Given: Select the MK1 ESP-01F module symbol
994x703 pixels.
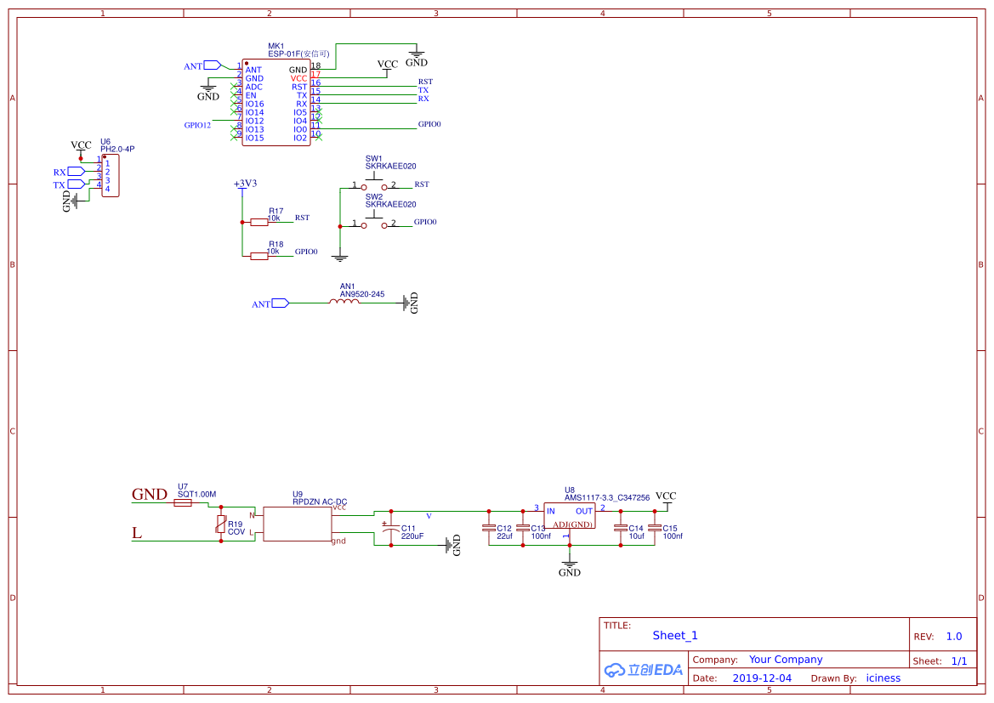Looking at the screenshot, I should tap(275, 103).
